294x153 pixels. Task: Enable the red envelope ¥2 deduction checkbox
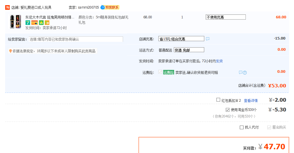tap(218, 100)
